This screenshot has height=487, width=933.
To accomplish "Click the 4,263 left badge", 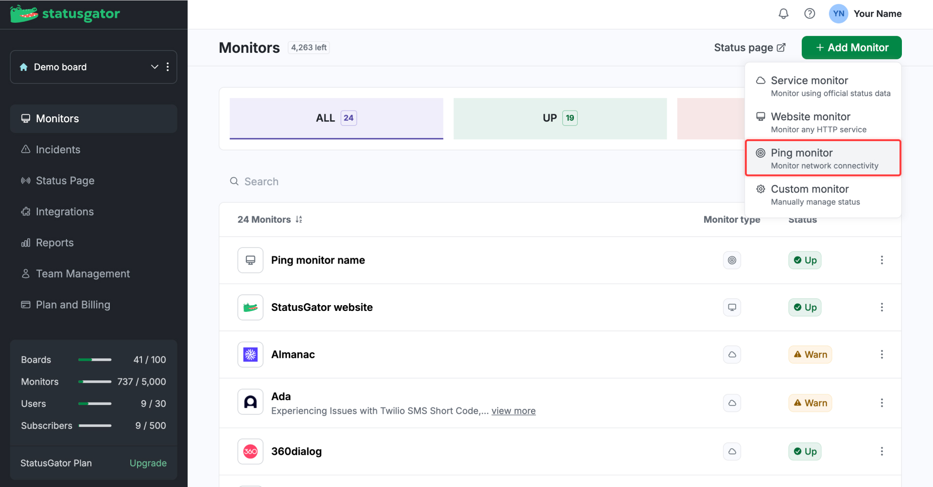I will (x=309, y=48).
